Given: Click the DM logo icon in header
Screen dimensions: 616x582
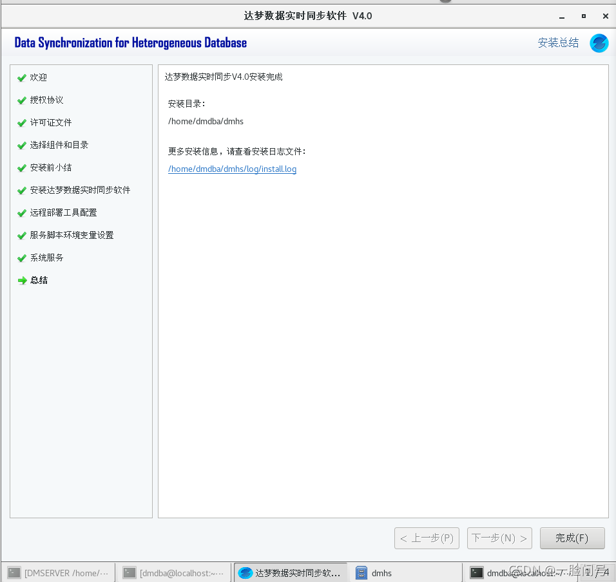Looking at the screenshot, I should (x=599, y=42).
